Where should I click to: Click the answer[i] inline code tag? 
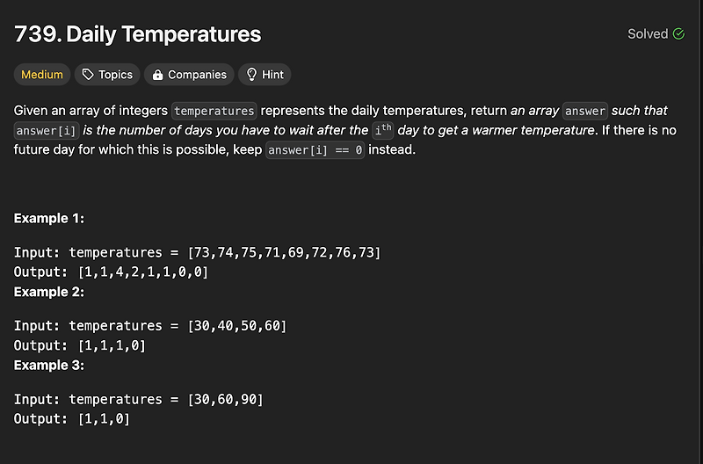pyautogui.click(x=47, y=130)
